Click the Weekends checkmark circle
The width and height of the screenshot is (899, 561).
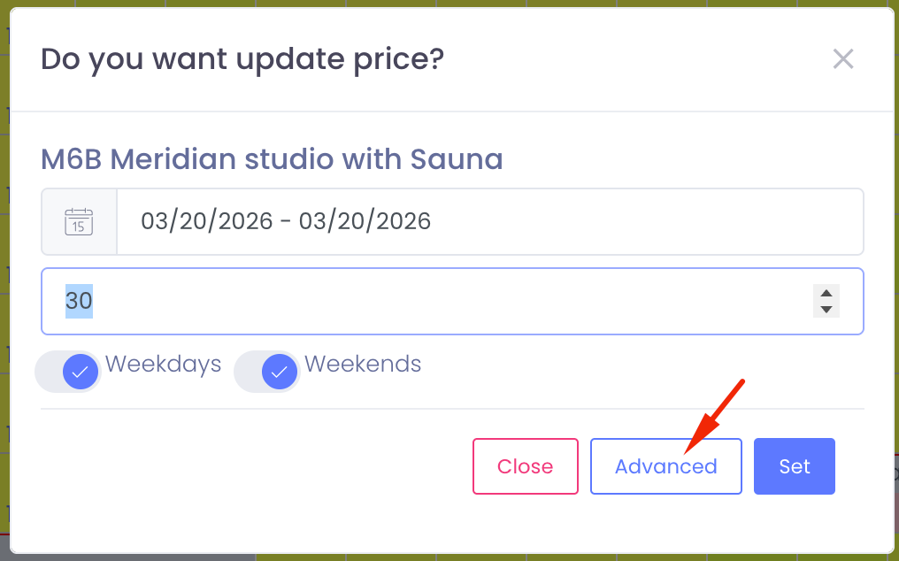point(278,371)
